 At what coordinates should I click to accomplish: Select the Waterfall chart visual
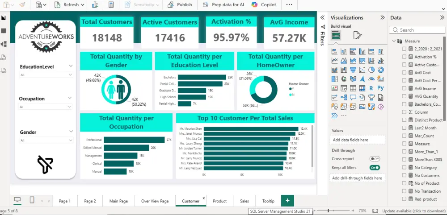coord(344,70)
